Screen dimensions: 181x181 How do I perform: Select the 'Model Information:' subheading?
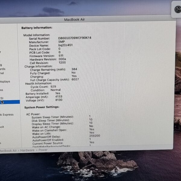click(37, 35)
